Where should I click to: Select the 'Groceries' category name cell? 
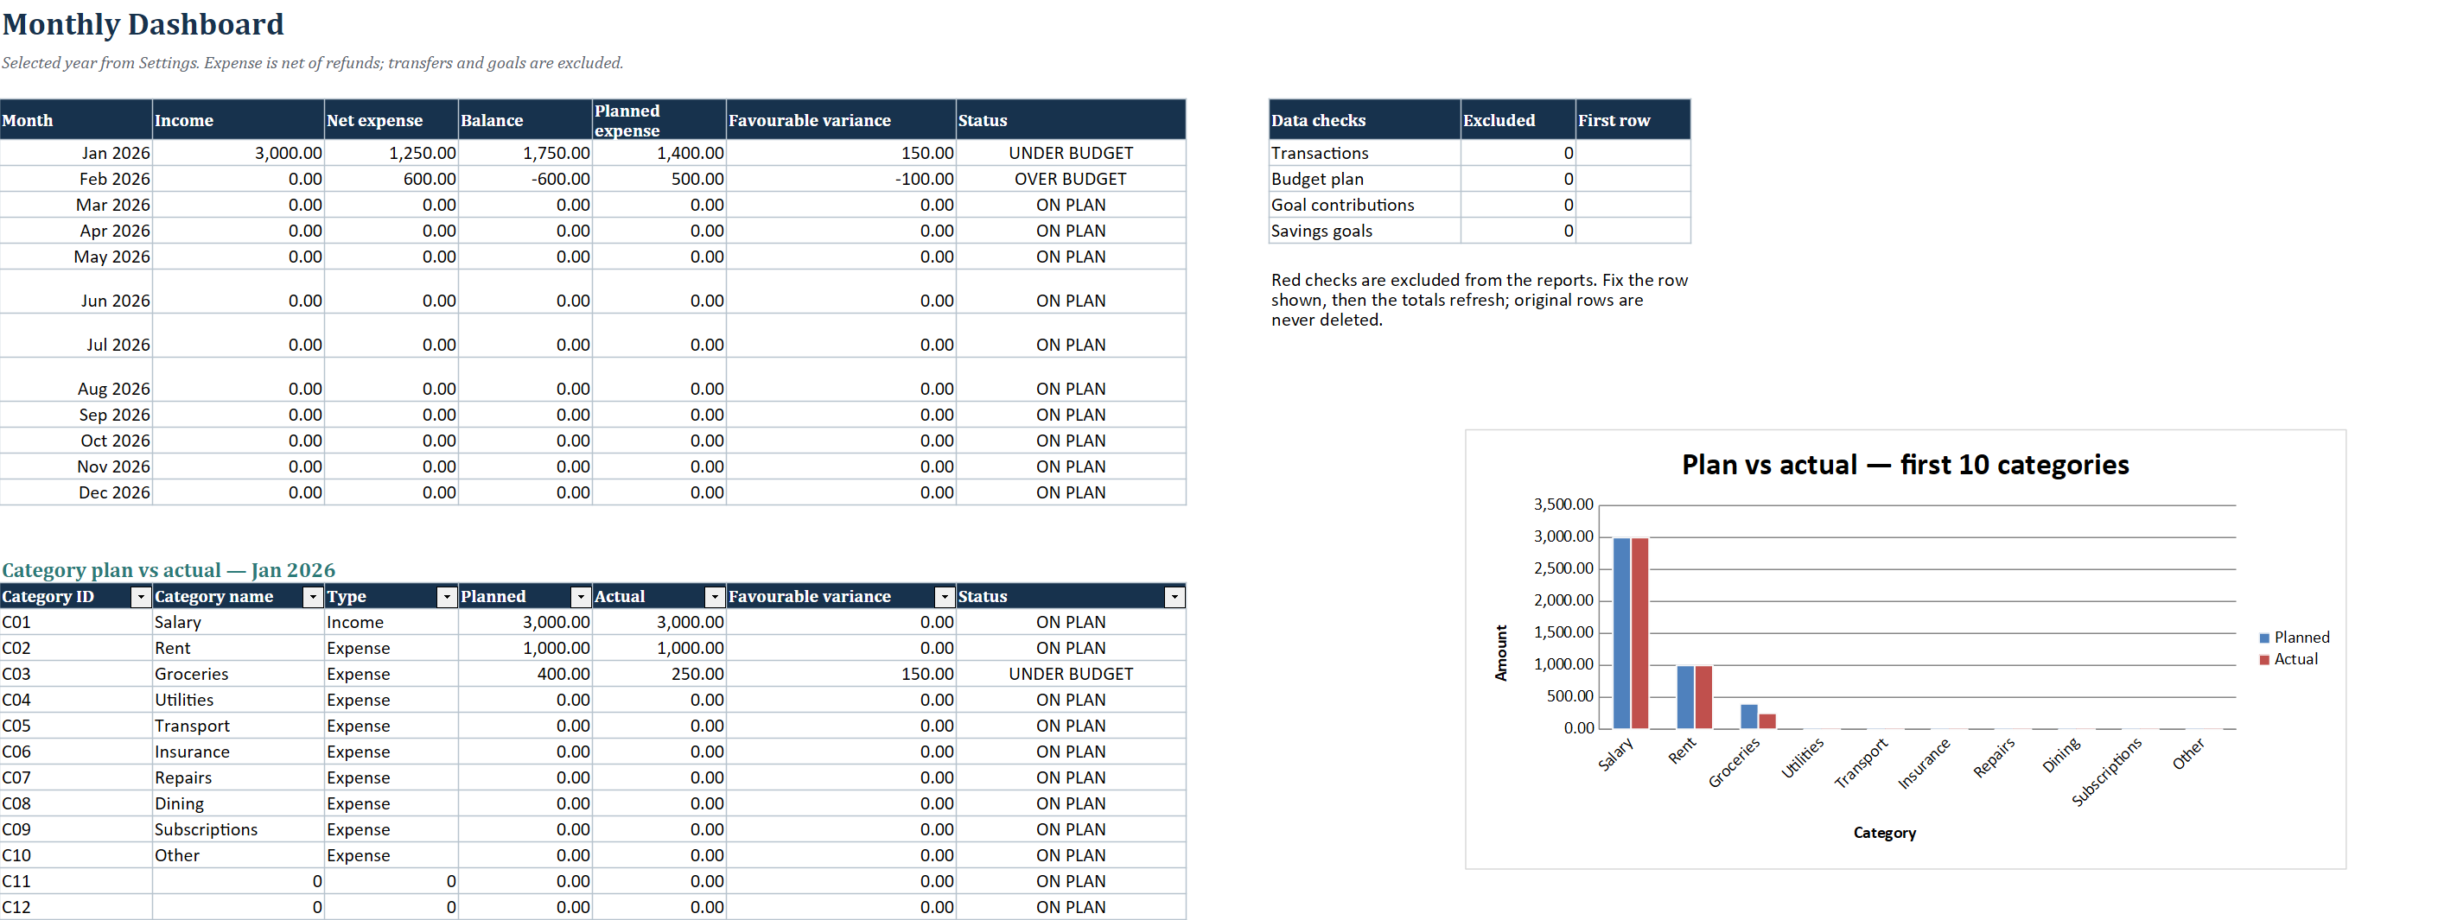(x=239, y=673)
